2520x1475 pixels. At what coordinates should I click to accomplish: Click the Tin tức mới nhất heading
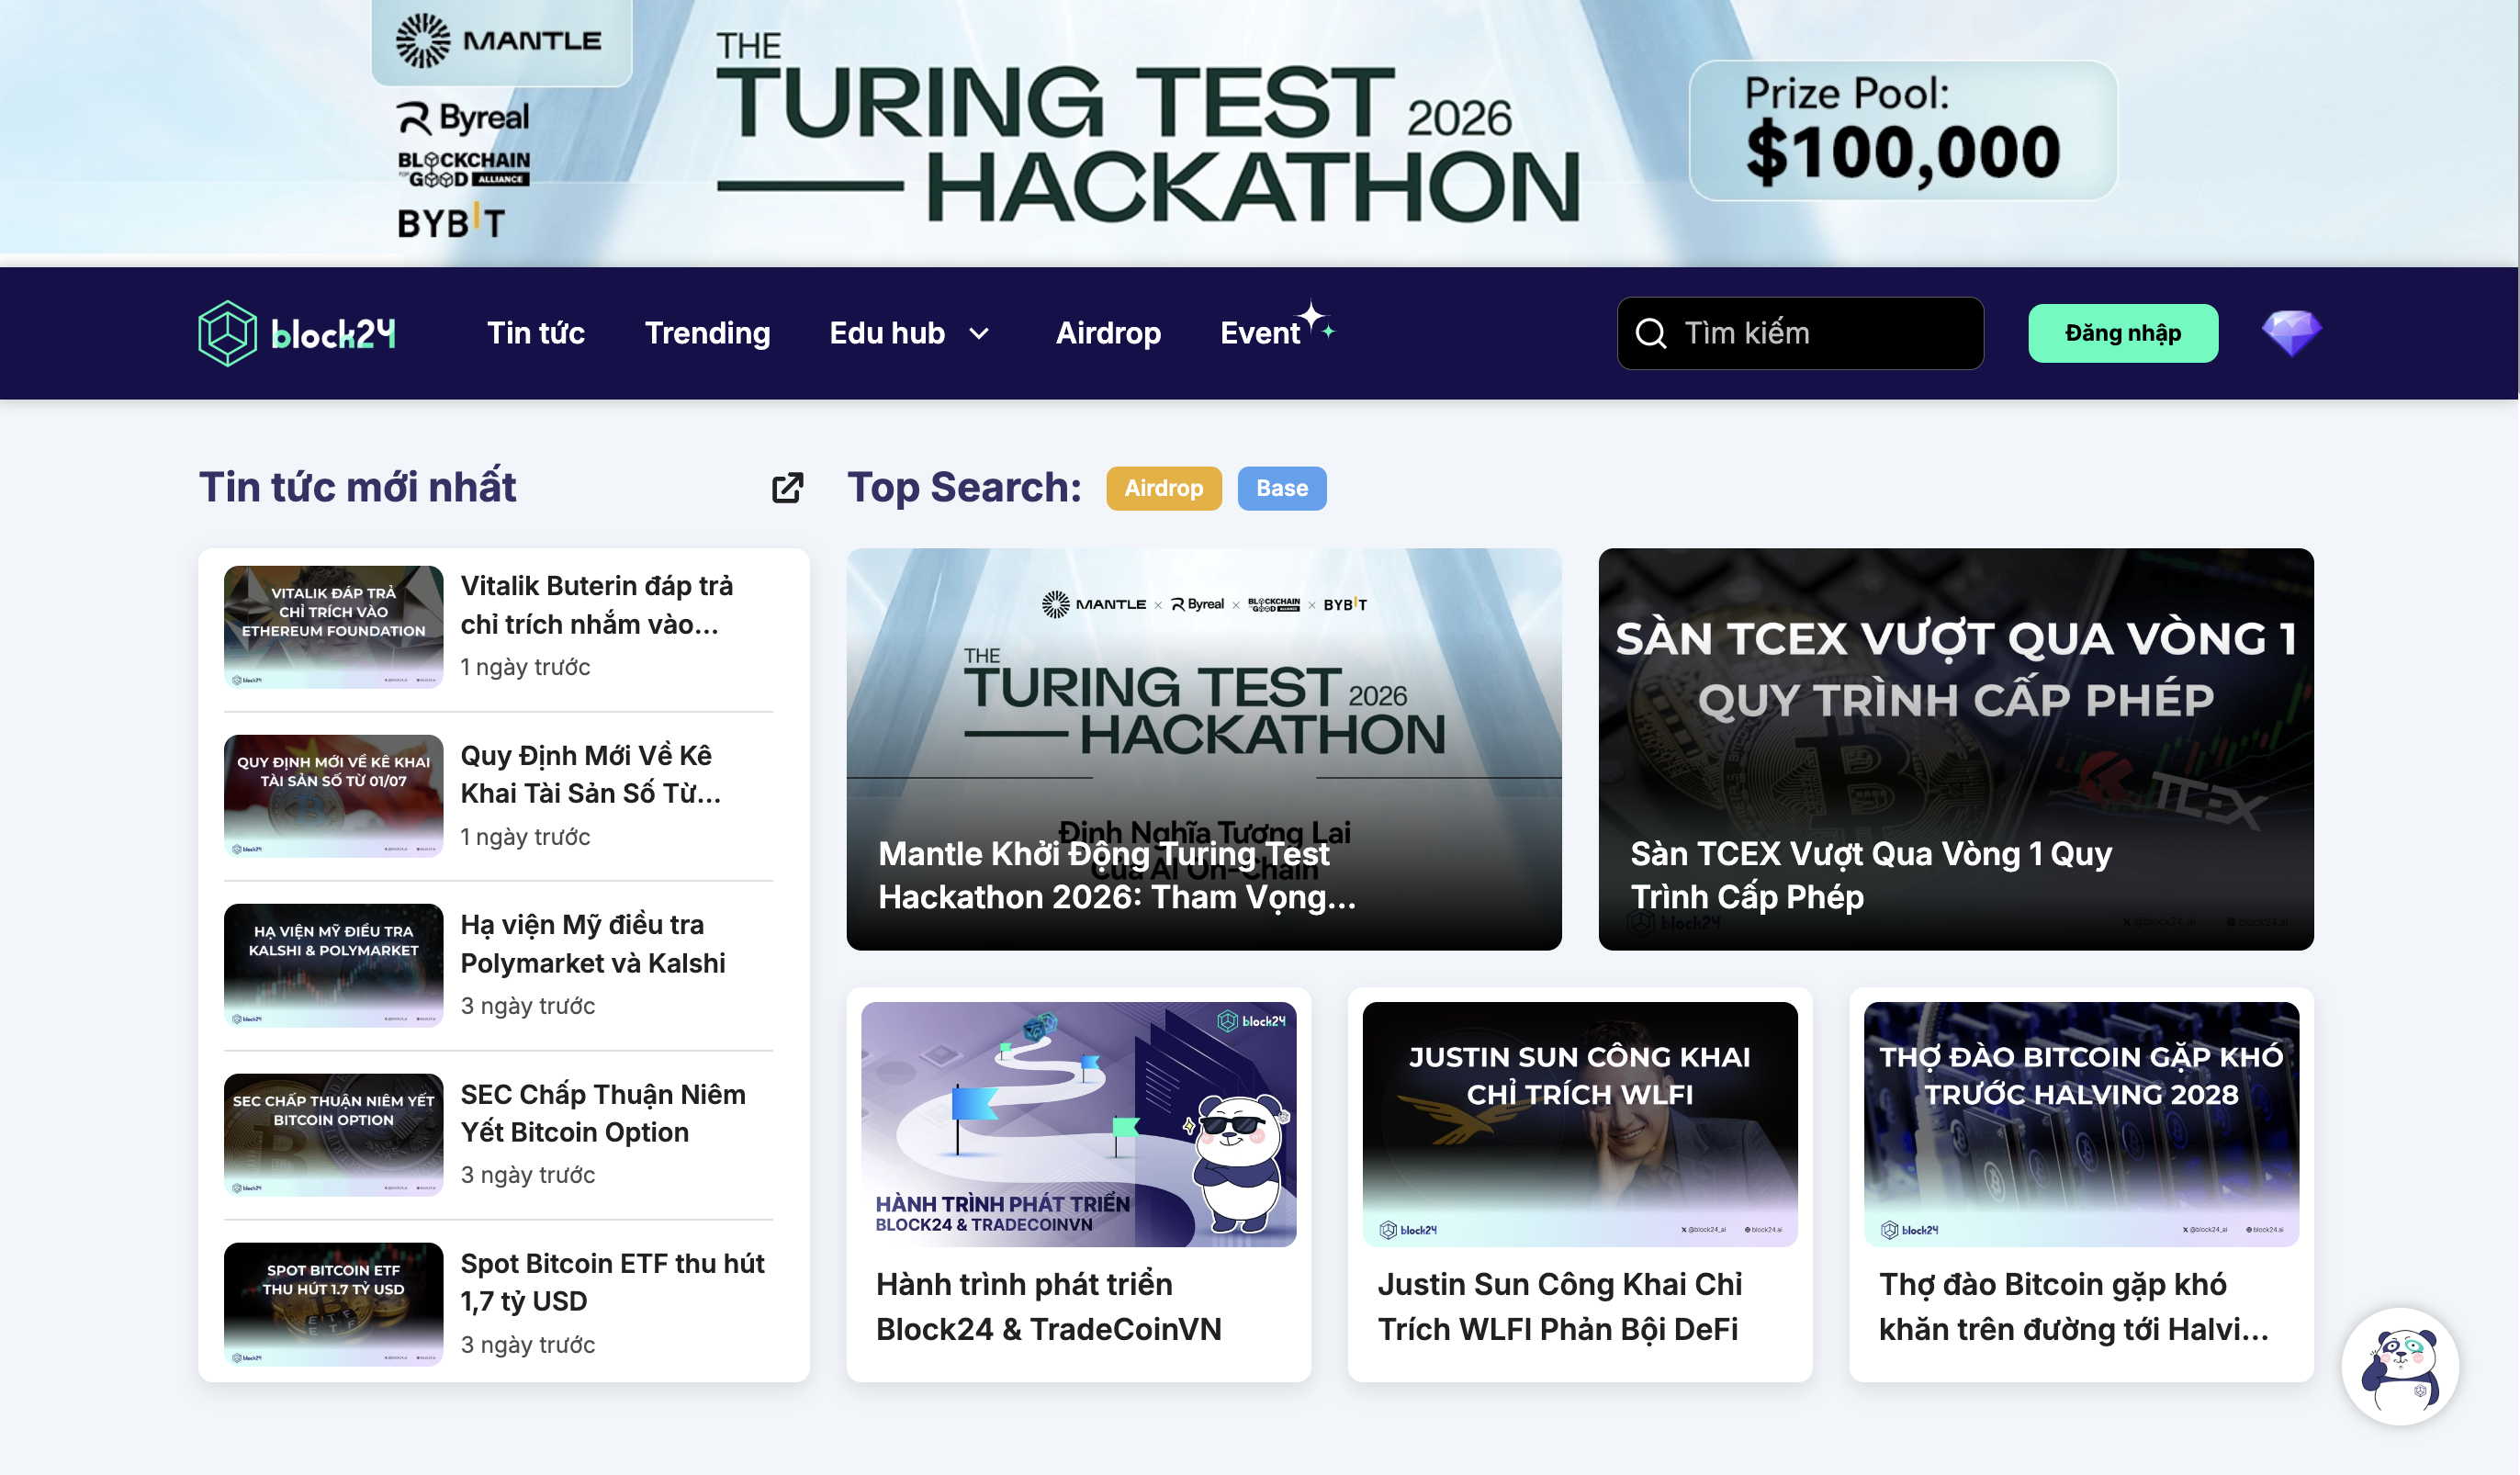tap(357, 487)
